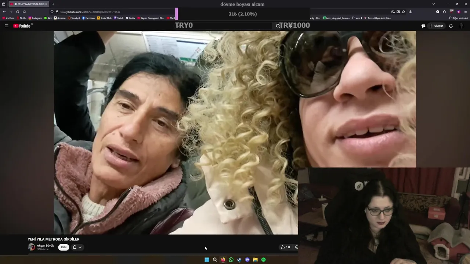The image size is (470, 264).
Task: Click the tab history icon at top-left
Action: click(x=4, y=4)
